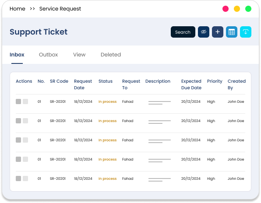Click last row light gray action icon

pyautogui.click(x=25, y=178)
